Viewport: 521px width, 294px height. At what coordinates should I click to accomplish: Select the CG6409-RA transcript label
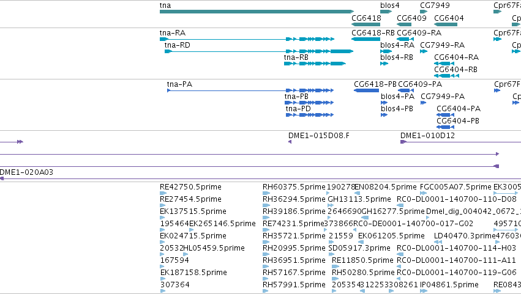(419, 33)
